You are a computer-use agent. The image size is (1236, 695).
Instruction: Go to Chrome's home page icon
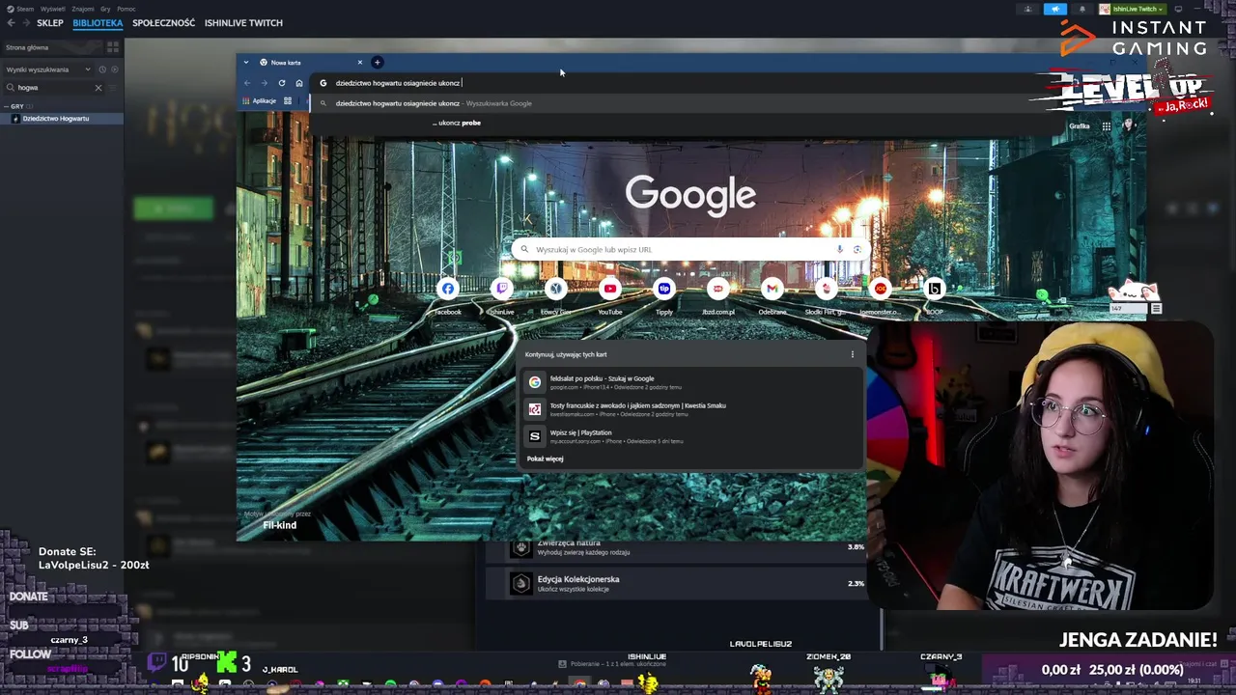[299, 83]
